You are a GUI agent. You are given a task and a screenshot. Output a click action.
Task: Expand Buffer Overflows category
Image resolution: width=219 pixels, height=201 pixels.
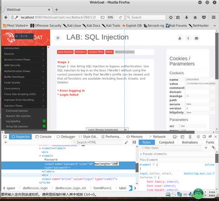pos(24,77)
